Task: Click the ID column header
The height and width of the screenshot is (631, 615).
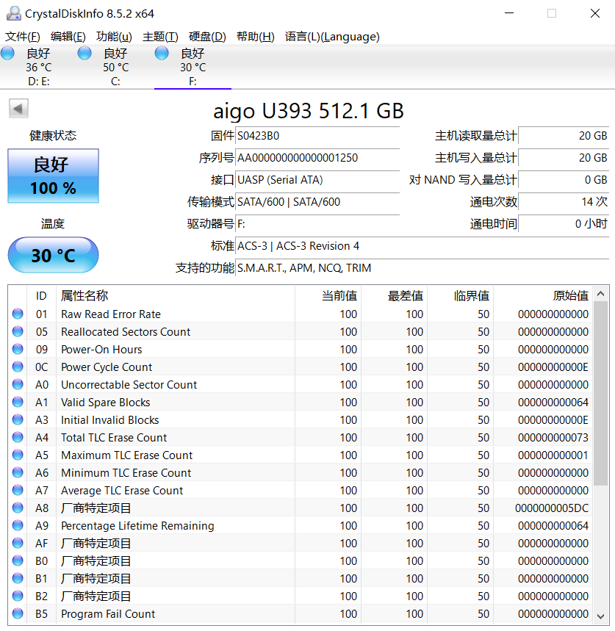Action: 41,295
